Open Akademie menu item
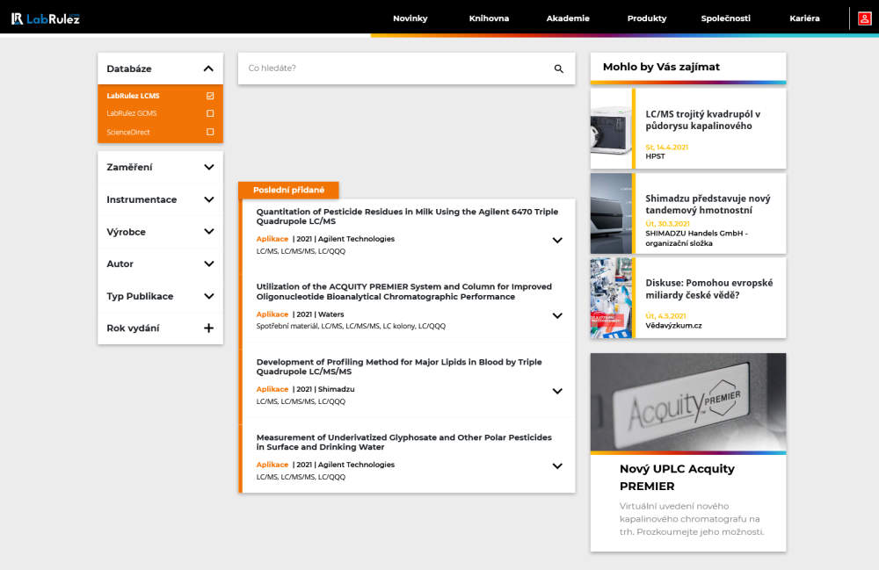Screen dimensions: 879x570 click(x=568, y=18)
